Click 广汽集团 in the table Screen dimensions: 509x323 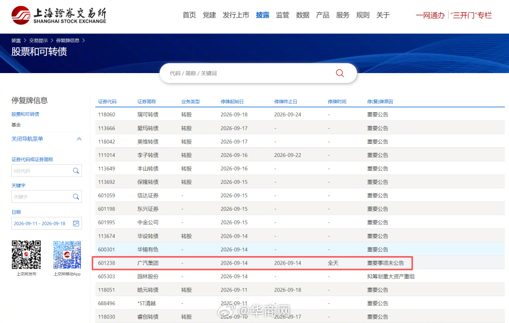[148, 263]
